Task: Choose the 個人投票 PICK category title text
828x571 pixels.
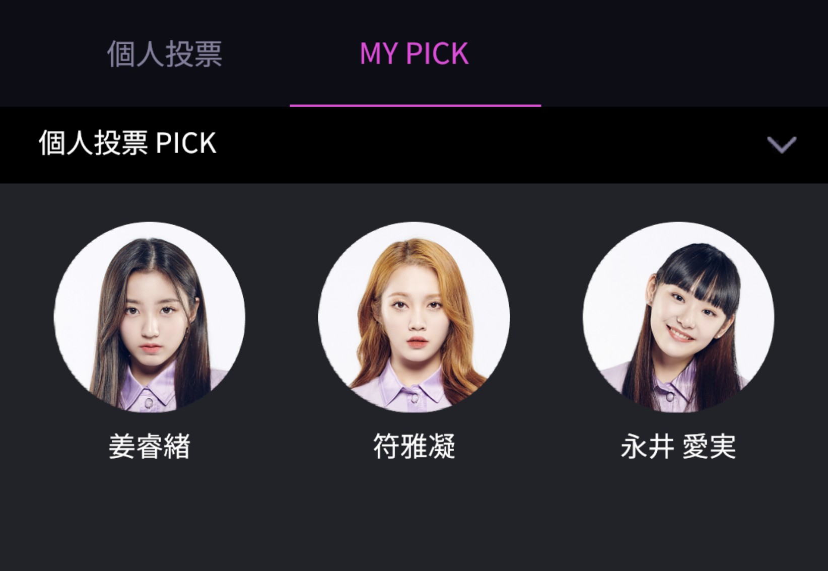Action: [x=127, y=143]
